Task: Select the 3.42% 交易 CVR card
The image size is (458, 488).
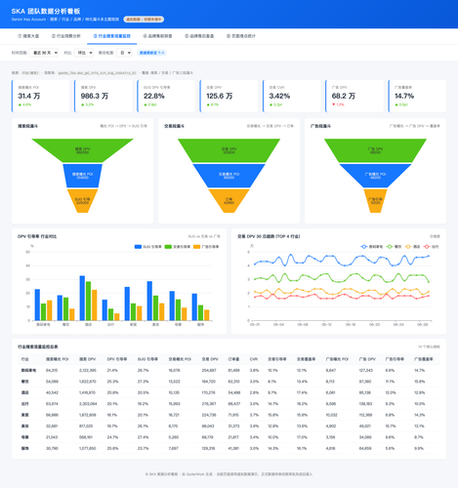Action: point(292,96)
